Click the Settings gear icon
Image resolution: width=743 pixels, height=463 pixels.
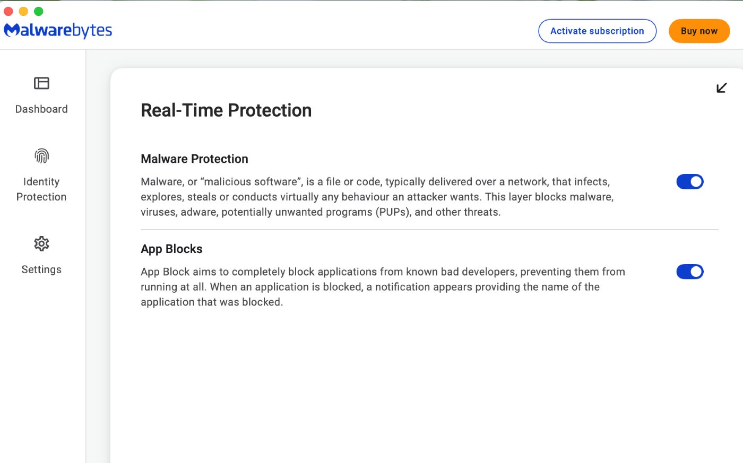[41, 244]
